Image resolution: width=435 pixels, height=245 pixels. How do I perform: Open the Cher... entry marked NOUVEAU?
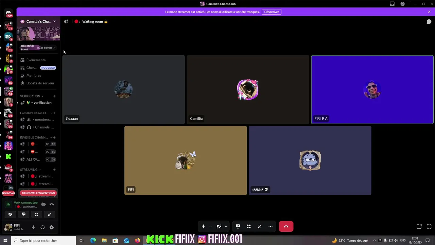pyautogui.click(x=38, y=68)
